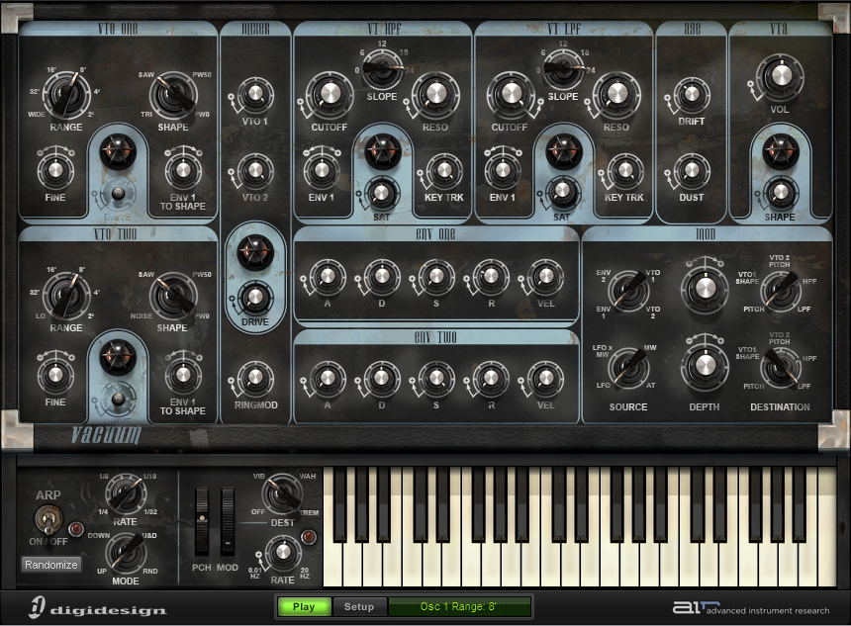This screenshot has height=626, width=851.
Task: Click the red ARP indicator light
Action: 76,528
